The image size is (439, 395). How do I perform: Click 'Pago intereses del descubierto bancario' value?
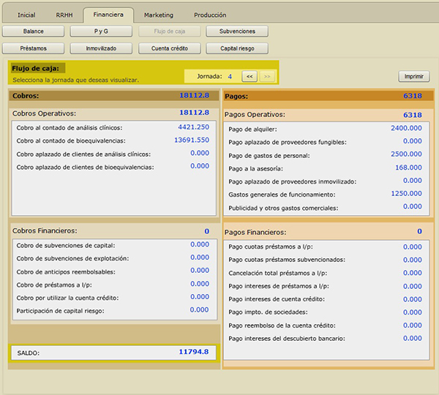413,338
